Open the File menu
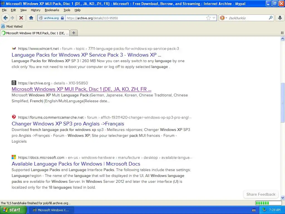 4,10
